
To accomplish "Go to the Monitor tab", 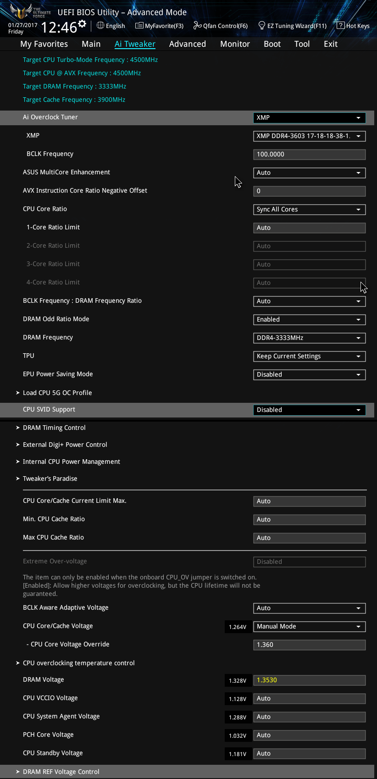I will pos(235,44).
